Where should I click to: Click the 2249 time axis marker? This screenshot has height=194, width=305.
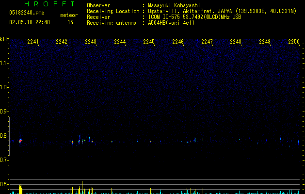[265, 42]
